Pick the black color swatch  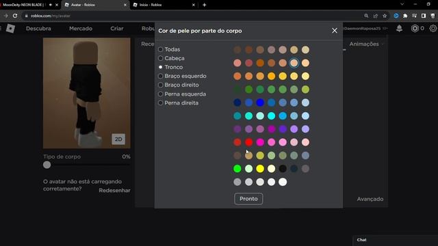pyautogui.click(x=283, y=169)
